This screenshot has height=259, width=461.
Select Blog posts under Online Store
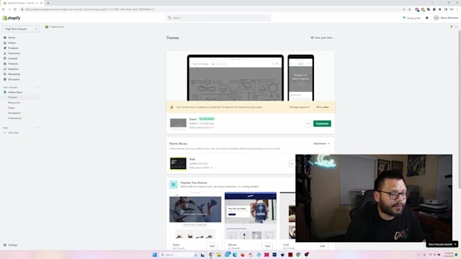tap(14, 103)
